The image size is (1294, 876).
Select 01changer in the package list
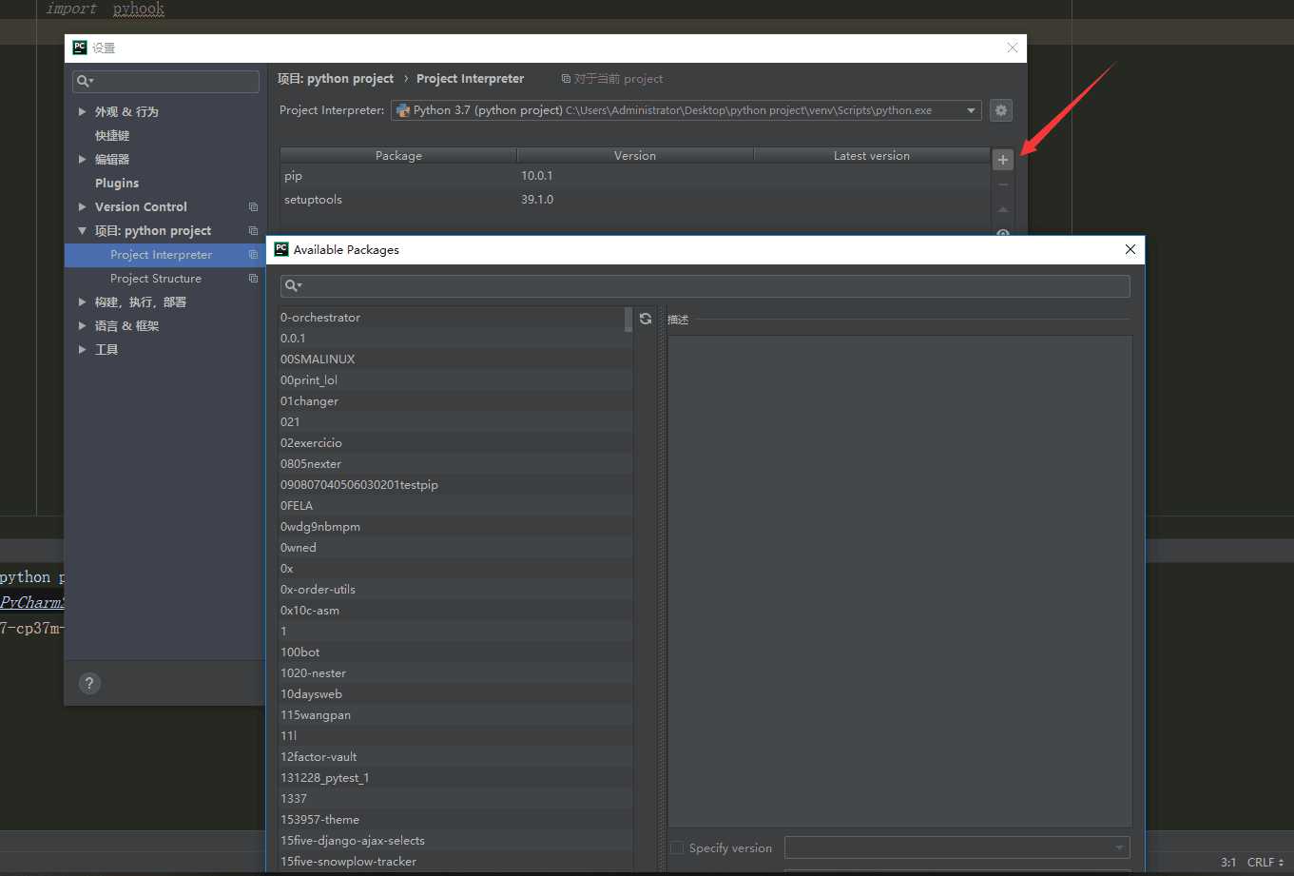pos(456,401)
